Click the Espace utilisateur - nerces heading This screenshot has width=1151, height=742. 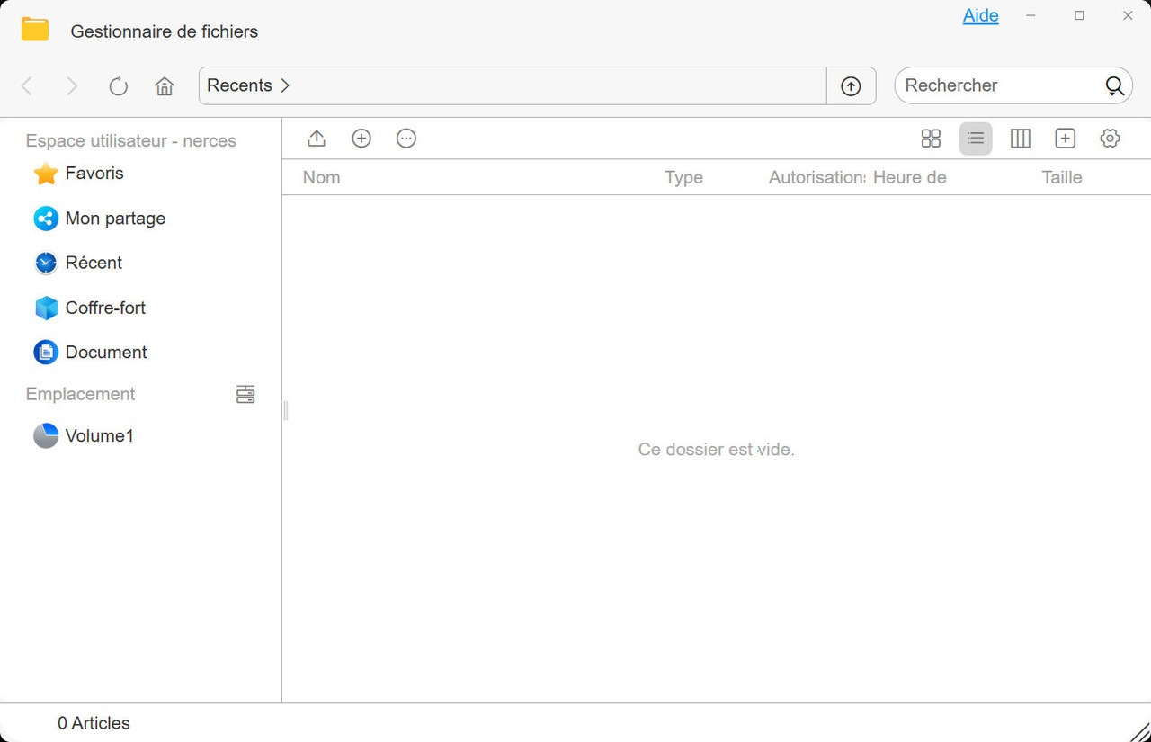click(x=131, y=141)
